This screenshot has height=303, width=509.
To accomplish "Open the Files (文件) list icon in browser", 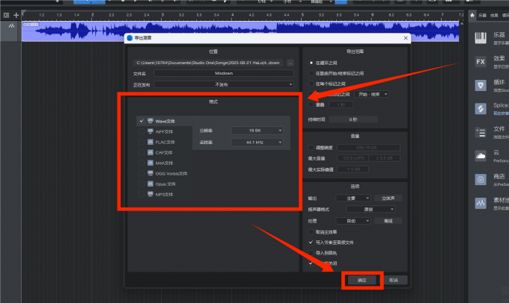I will [481, 133].
